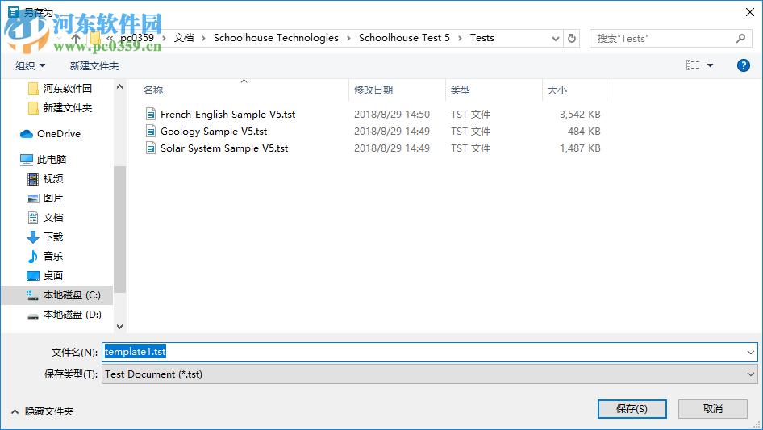Select Solar System Sample V5.tst file name
763x430 pixels.
[x=224, y=148]
